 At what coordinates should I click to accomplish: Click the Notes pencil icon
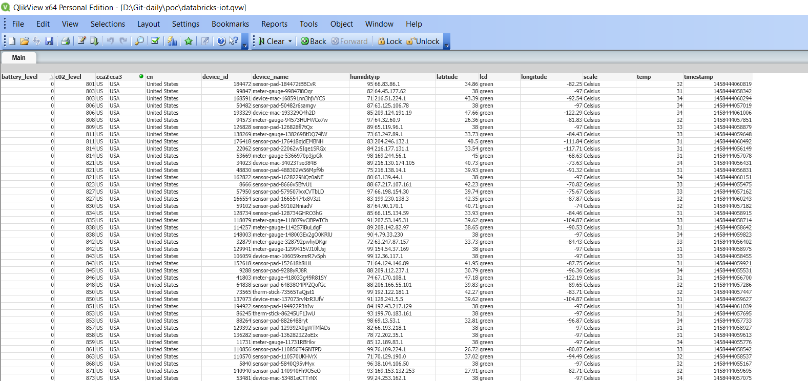point(205,41)
